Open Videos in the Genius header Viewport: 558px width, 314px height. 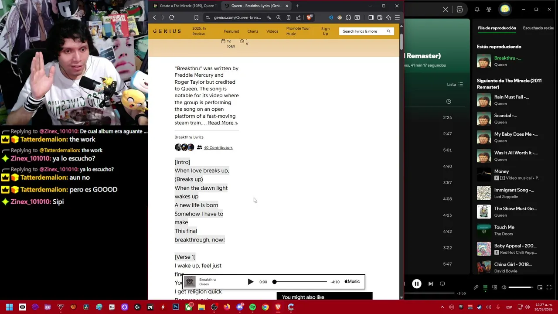pos(272,31)
